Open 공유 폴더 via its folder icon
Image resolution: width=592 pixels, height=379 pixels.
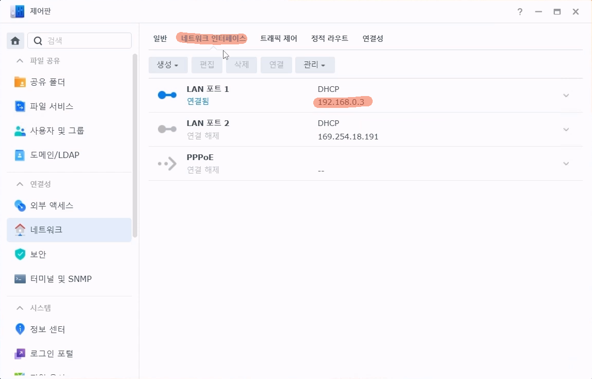click(x=20, y=82)
